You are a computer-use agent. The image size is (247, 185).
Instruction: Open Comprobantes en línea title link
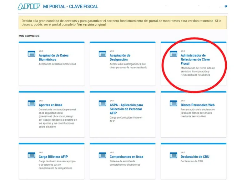click(x=126, y=157)
